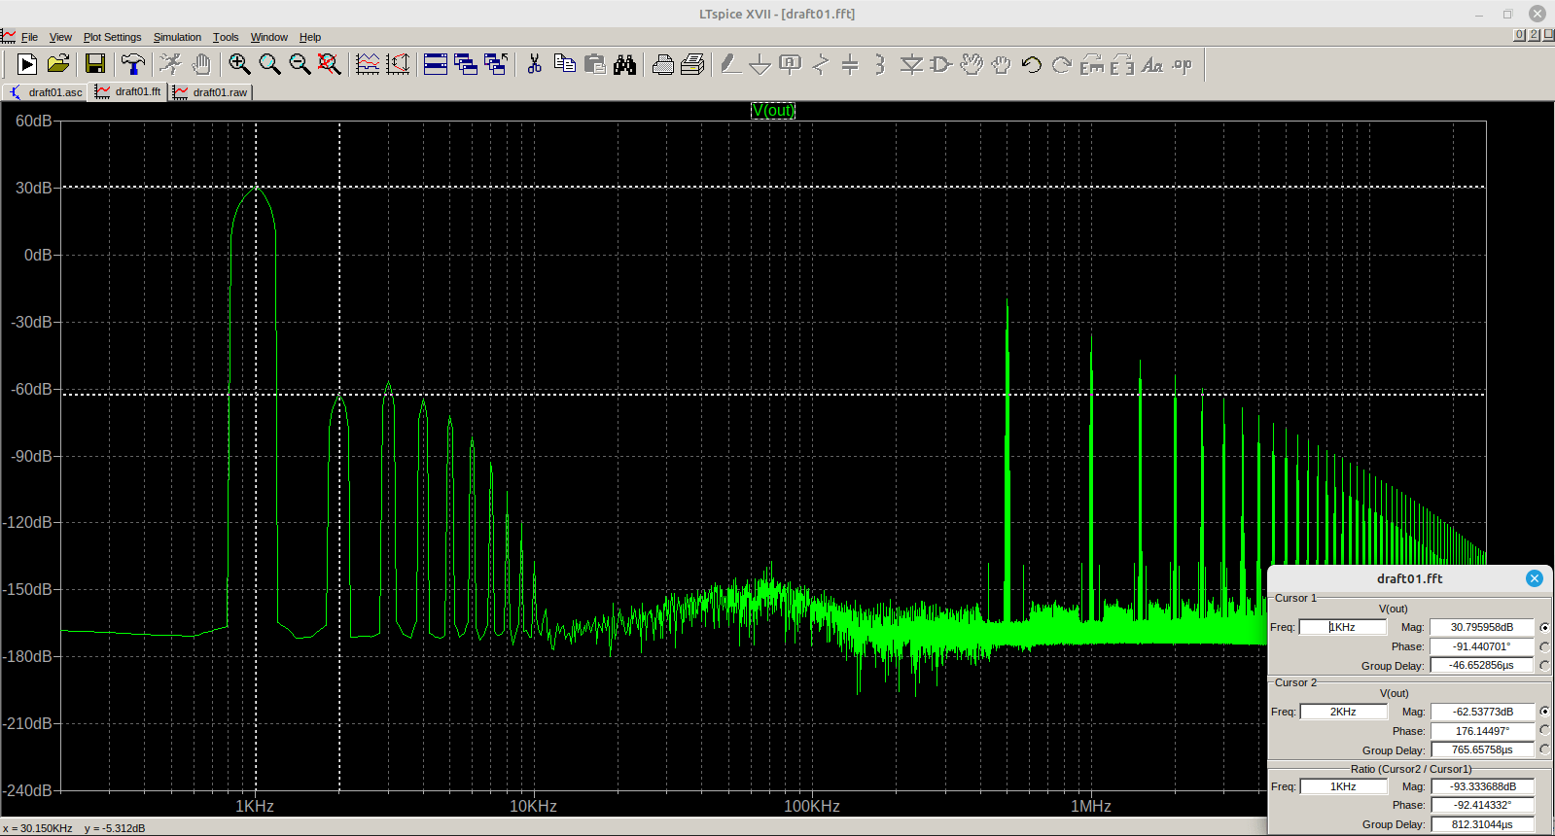Click the Diode icon
Viewport: 1555px width, 836px height.
[x=911, y=64]
